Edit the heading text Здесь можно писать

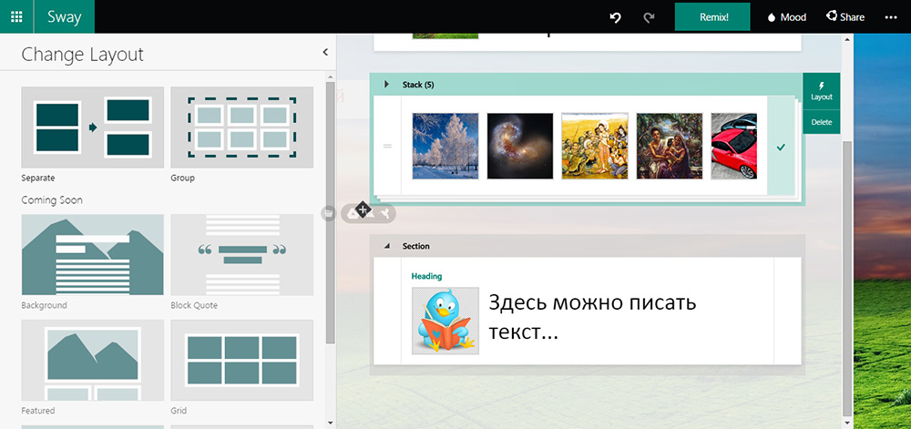pos(591,302)
